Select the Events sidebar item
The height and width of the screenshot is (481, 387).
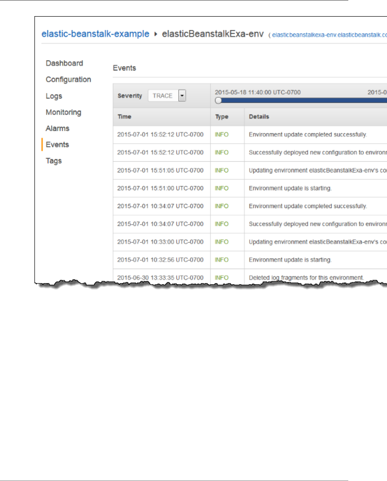point(57,144)
